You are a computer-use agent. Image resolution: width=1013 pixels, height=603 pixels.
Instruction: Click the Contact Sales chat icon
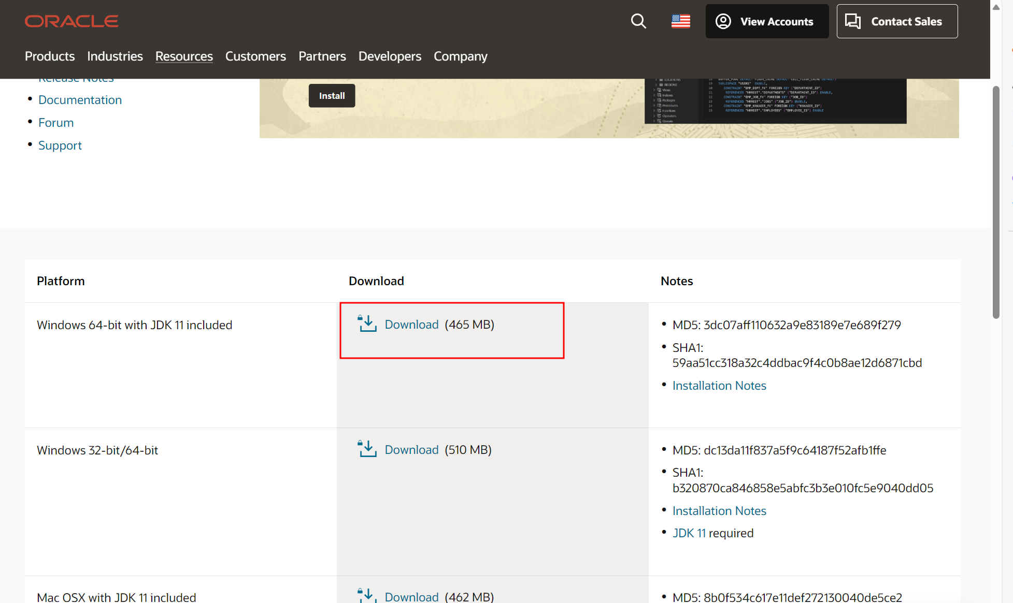coord(853,21)
